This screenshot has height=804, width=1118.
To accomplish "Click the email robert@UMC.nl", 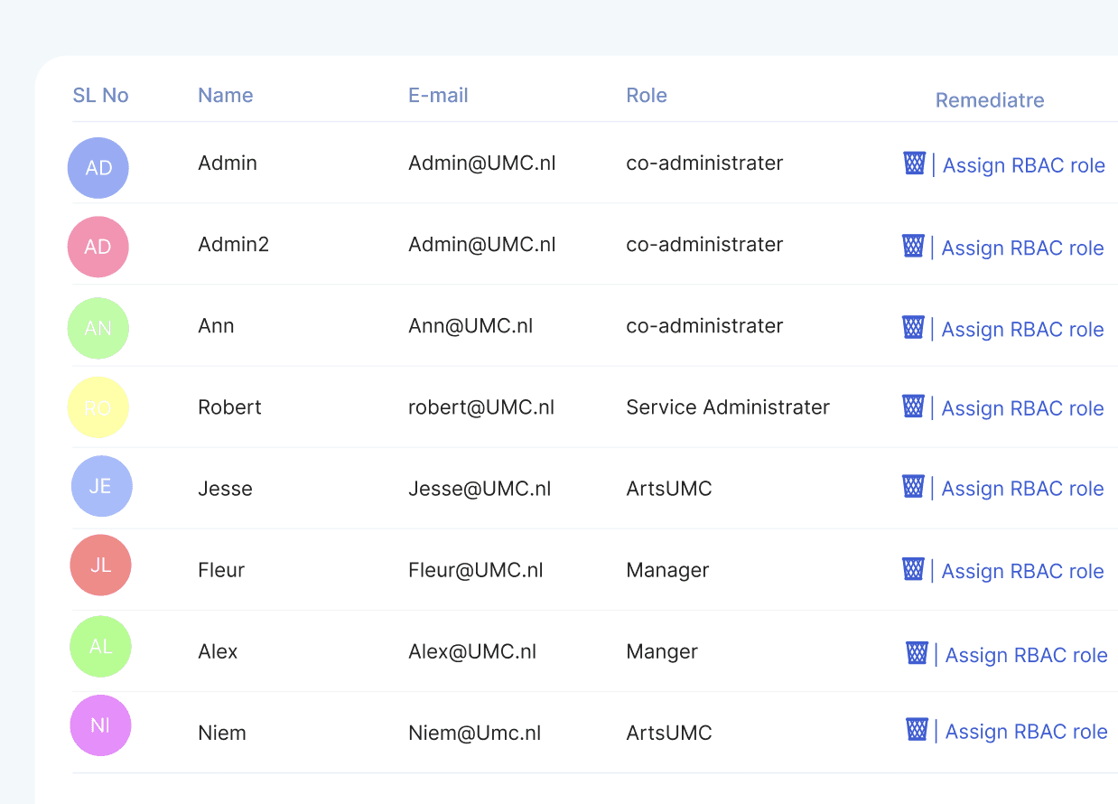I will [481, 407].
